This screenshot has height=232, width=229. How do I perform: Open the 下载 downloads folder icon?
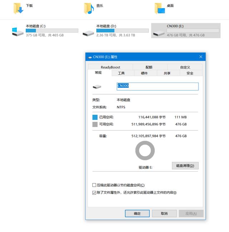click(18, 9)
